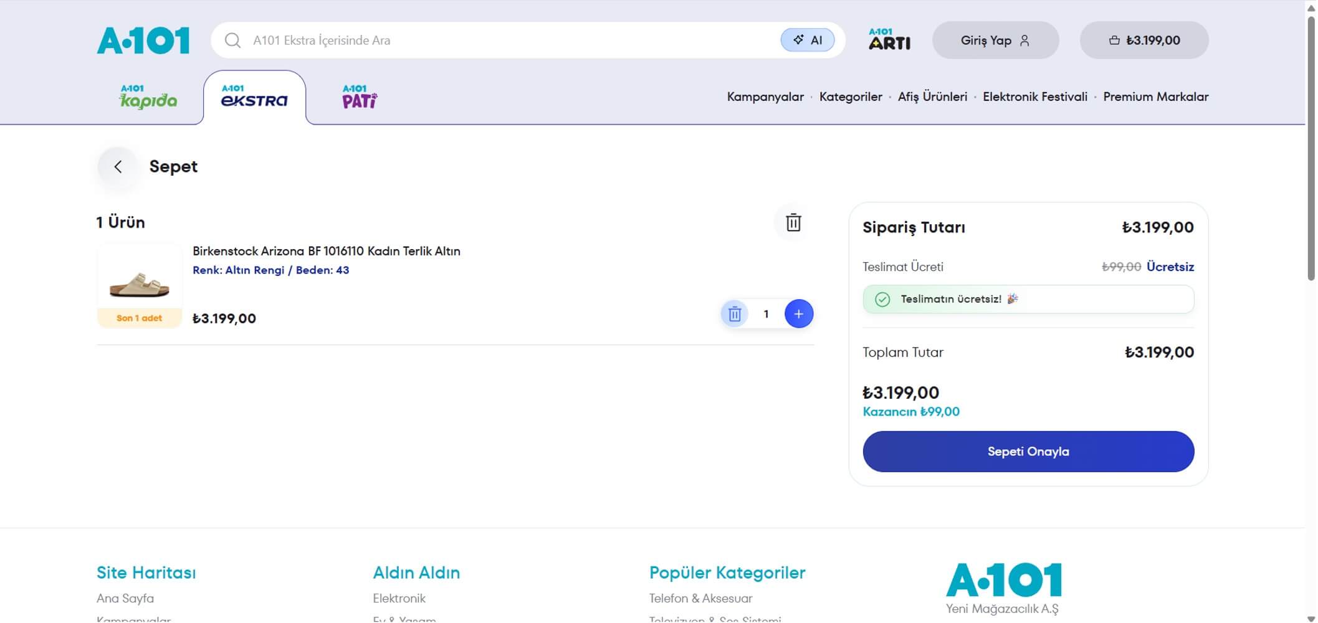The image size is (1318, 623).
Task: Click the footer A101 logo
Action: point(1004,580)
